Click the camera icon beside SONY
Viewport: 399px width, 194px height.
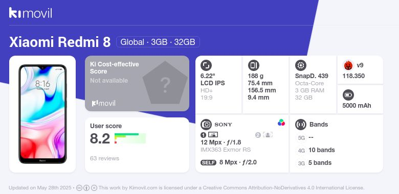tap(206, 125)
